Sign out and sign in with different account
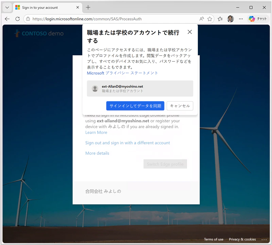Image resolution: width=272 pixels, height=245 pixels. tap(128, 143)
